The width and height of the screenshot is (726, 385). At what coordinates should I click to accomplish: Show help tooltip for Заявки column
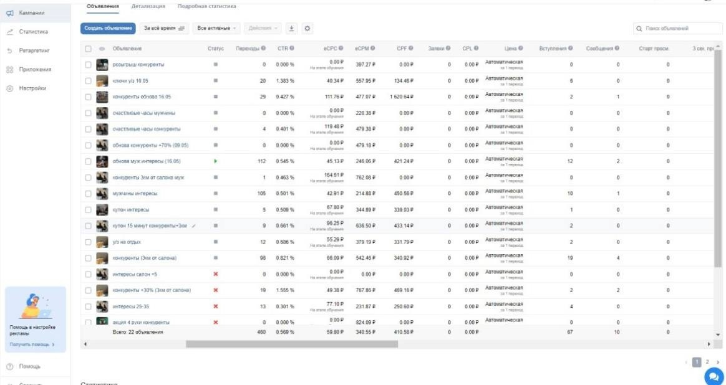tap(448, 48)
